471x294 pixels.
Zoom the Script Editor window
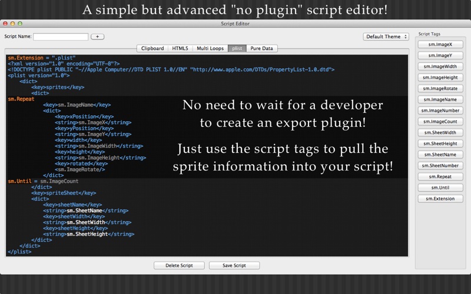click(20, 24)
